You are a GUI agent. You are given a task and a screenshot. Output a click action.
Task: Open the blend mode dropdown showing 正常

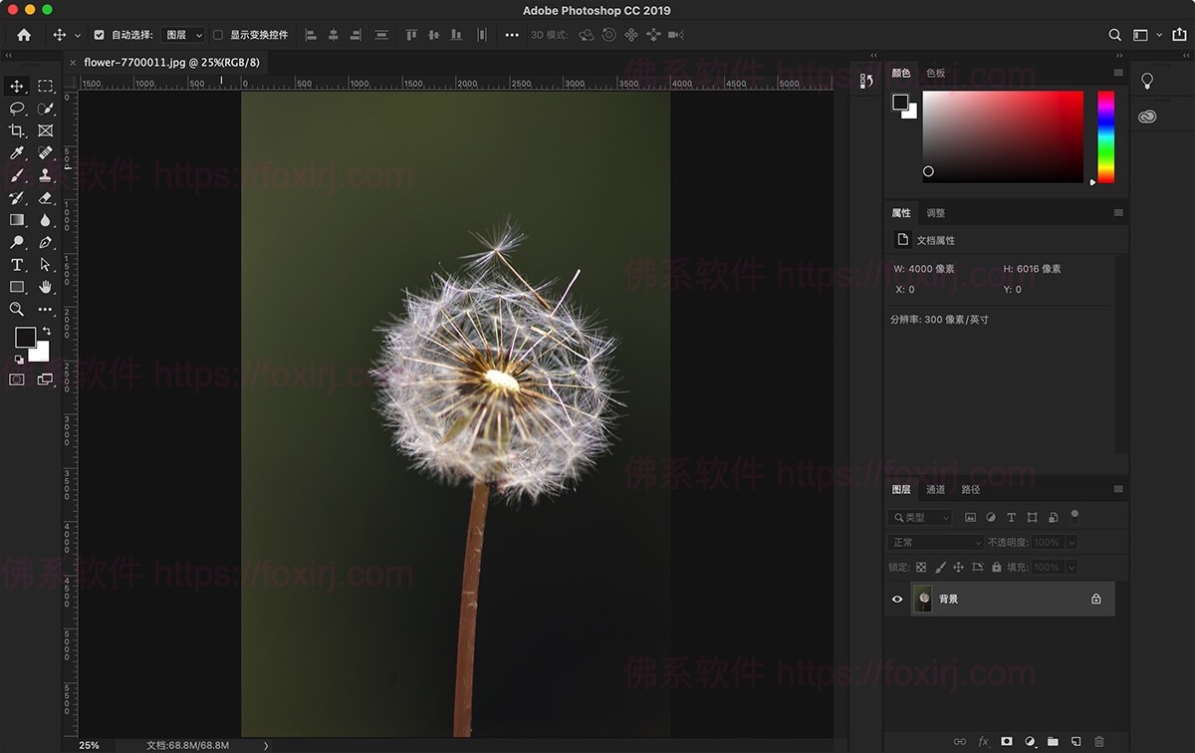click(934, 542)
